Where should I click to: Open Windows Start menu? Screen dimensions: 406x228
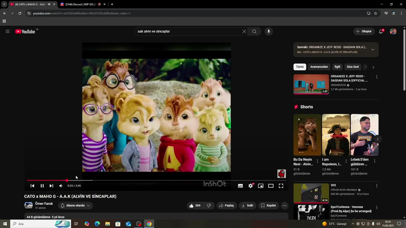pyautogui.click(x=5, y=224)
